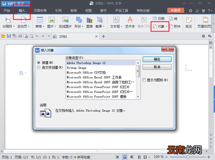The width and height of the screenshot is (215, 160).
Task: Select the 新建(N) radio button
Action: (39, 63)
